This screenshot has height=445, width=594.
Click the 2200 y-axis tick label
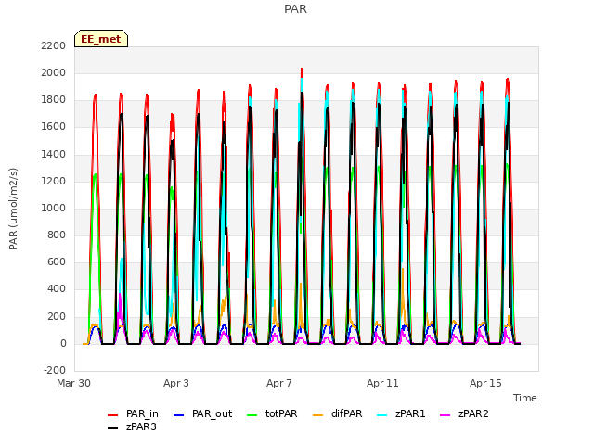[x=54, y=45]
